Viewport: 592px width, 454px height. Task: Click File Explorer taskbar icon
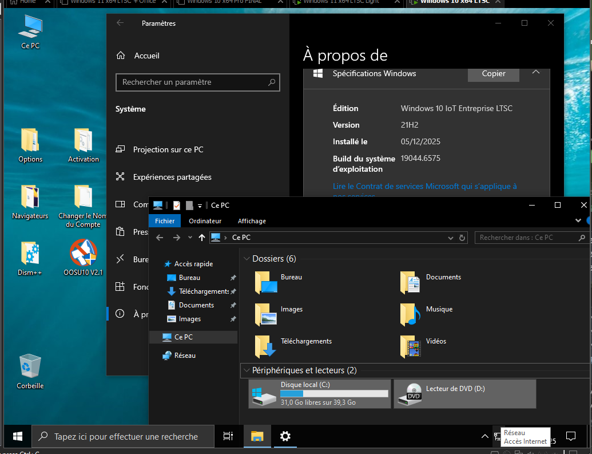[x=257, y=436]
